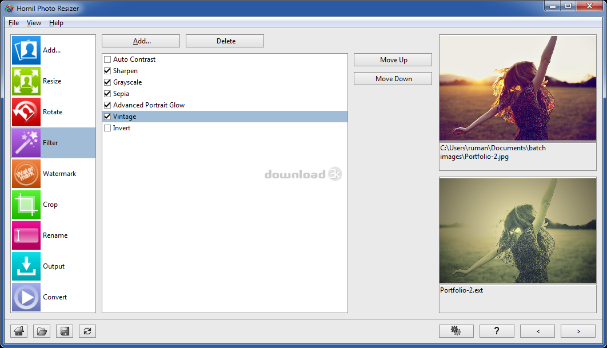Click the source path text ending Portfolio-2.jpg

point(493,153)
